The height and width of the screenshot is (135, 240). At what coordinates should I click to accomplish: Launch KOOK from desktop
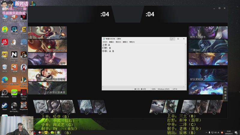coord(14,94)
